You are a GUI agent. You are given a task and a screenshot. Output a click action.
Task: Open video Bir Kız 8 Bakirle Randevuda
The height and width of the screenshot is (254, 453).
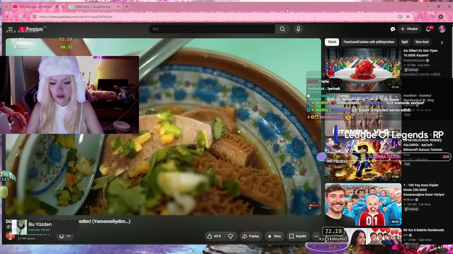[424, 230]
